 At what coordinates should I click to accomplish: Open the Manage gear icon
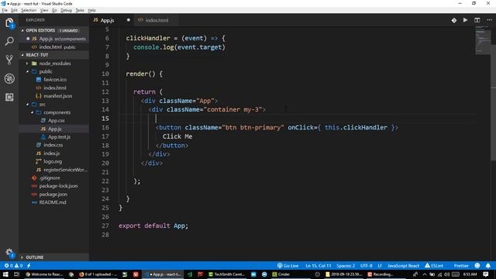click(9, 253)
